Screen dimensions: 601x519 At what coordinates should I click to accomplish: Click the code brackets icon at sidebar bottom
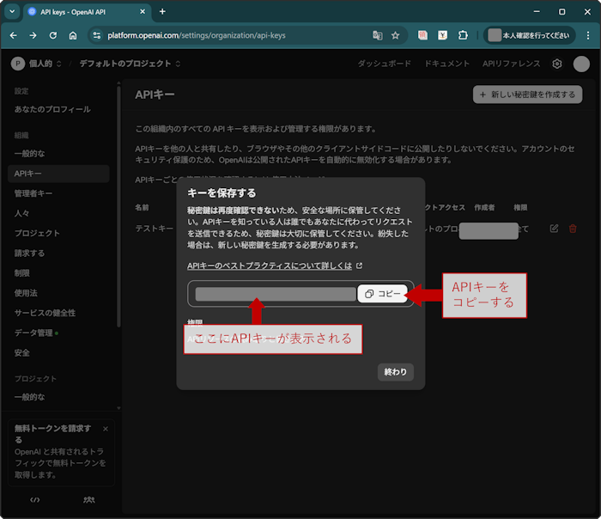[x=35, y=499]
